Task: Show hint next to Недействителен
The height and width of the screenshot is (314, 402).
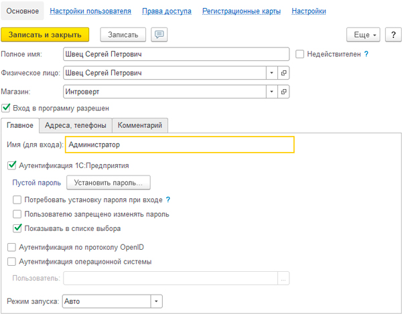Action: coord(366,54)
